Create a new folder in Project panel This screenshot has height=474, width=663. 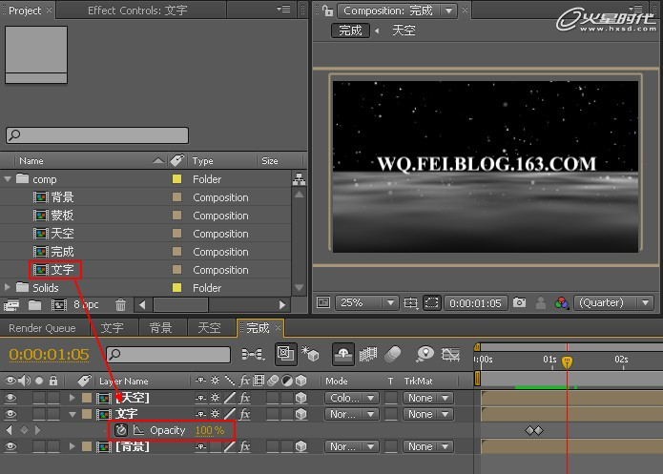(34, 304)
